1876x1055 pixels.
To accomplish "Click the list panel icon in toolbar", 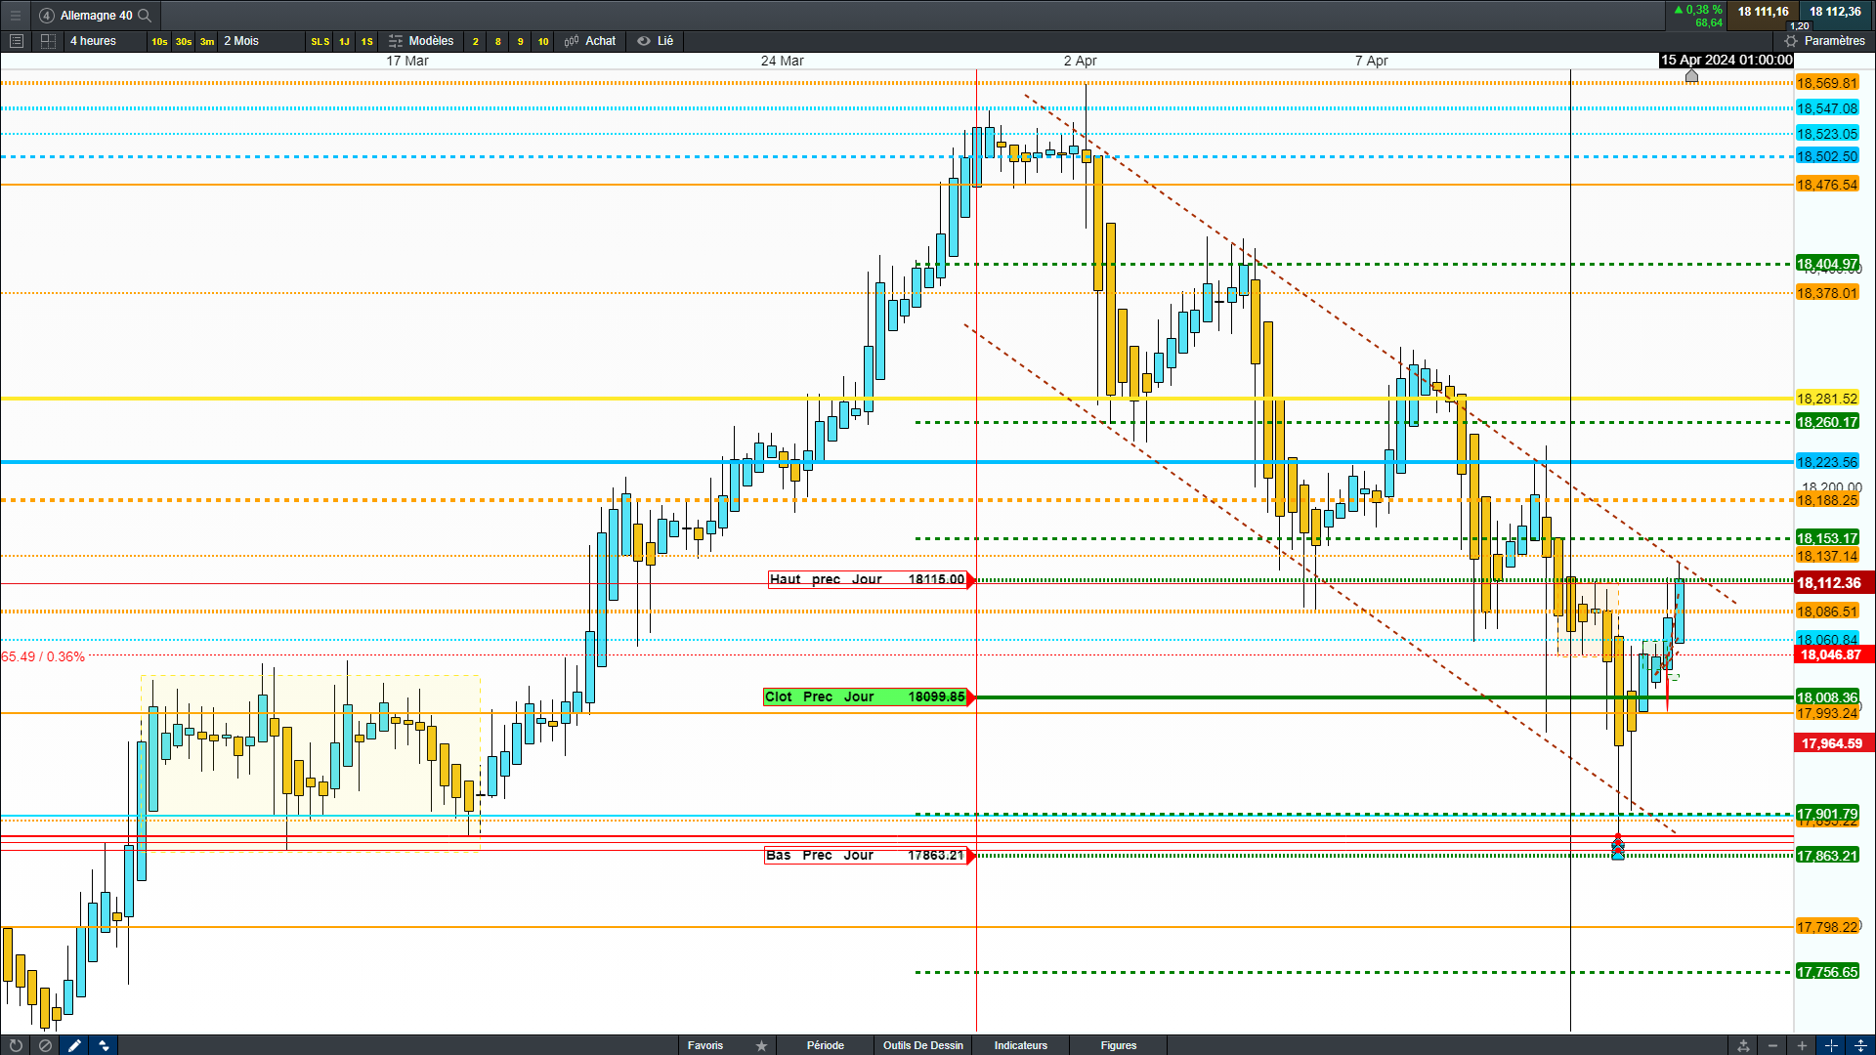I will pyautogui.click(x=16, y=41).
